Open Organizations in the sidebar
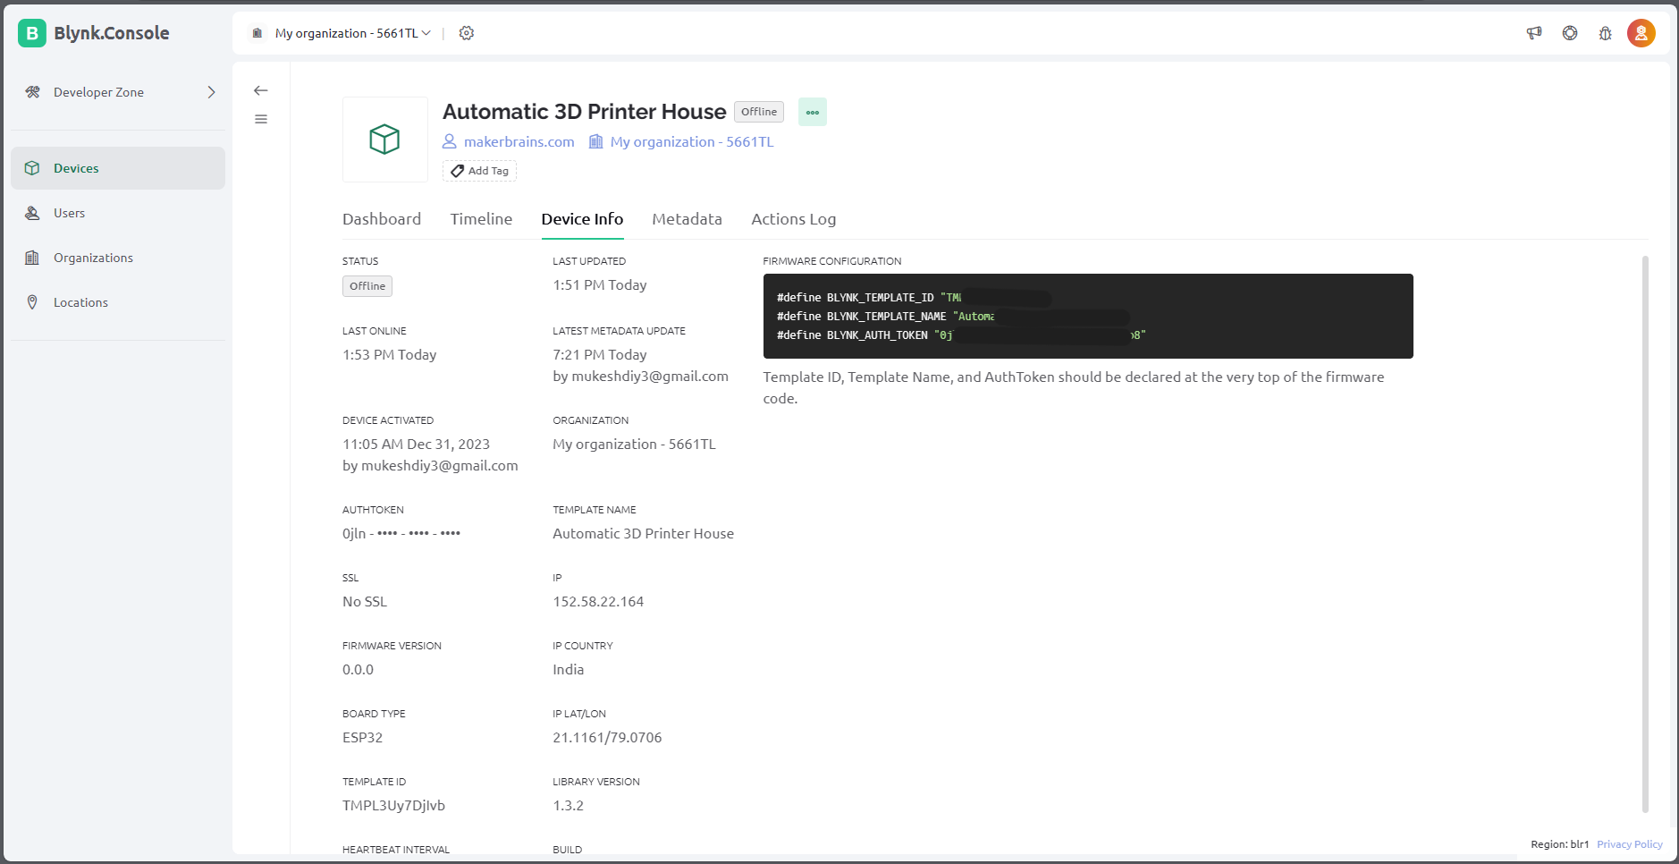This screenshot has height=864, width=1679. [118, 258]
